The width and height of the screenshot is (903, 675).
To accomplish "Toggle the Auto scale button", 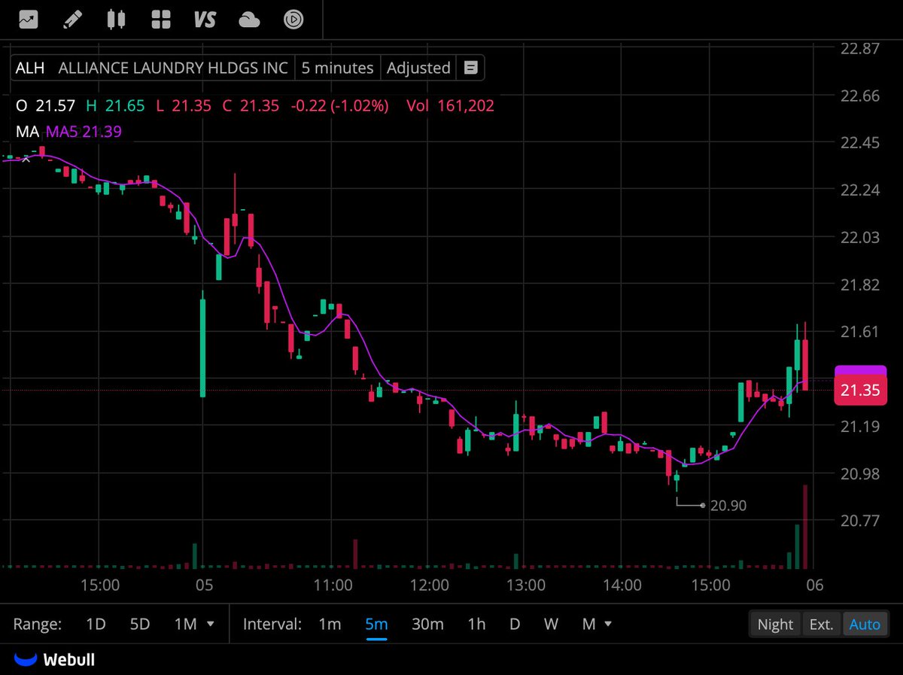I will (x=865, y=624).
